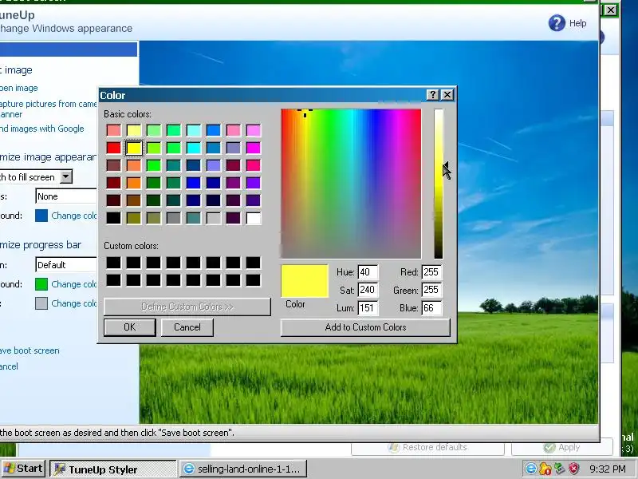This screenshot has width=638, height=479.
Task: Click OK in the Color dialog
Action: pyautogui.click(x=130, y=327)
